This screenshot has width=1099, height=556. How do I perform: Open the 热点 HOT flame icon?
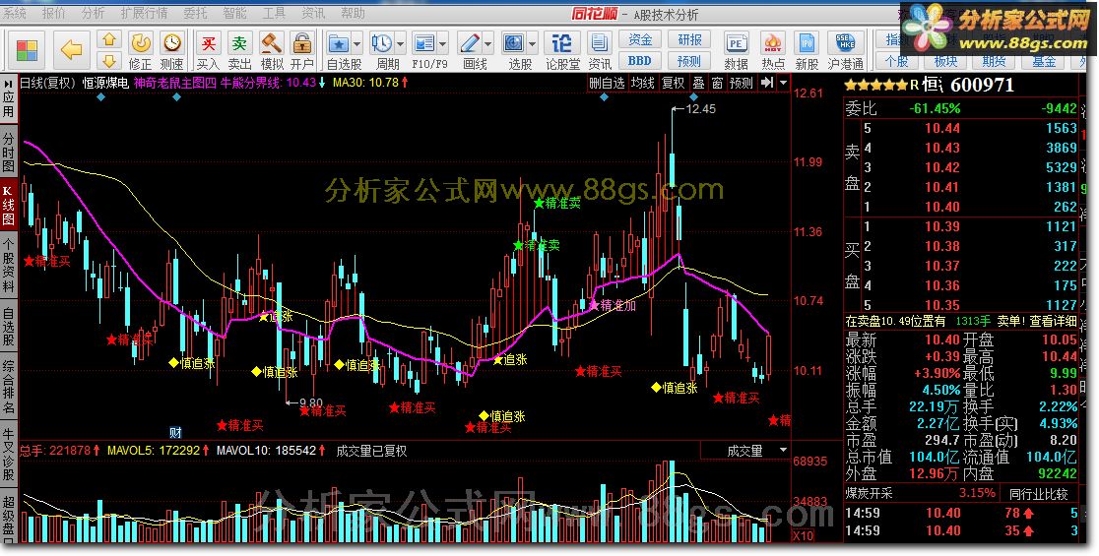click(772, 43)
